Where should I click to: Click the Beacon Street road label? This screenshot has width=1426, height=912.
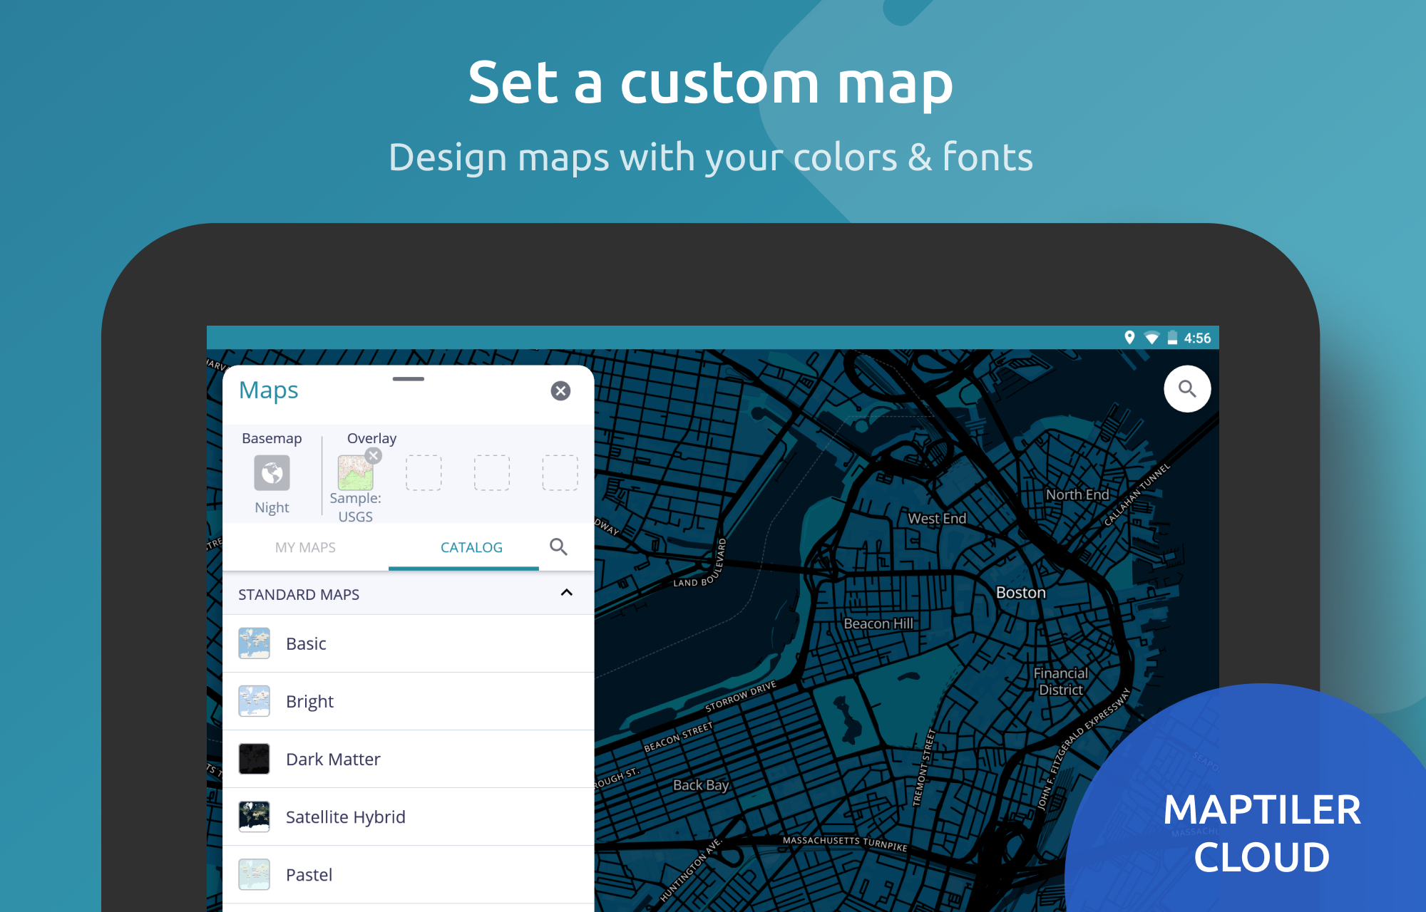(678, 737)
